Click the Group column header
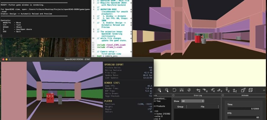 (180, 107)
